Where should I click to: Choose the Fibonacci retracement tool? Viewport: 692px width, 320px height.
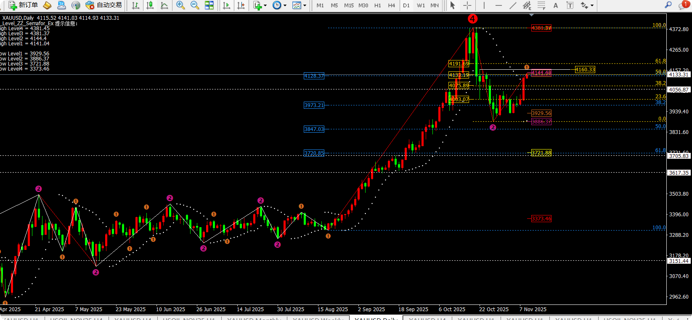541,5
